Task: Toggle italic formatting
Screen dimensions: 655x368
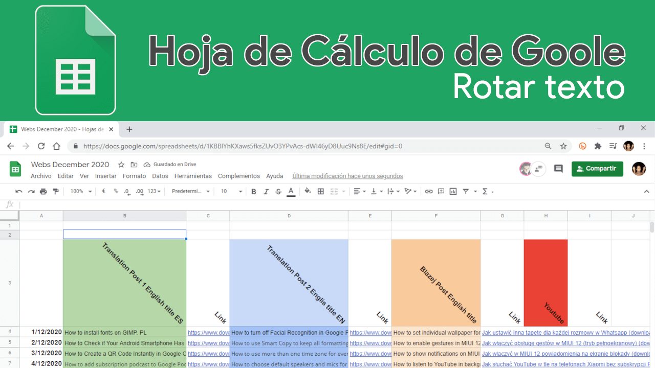Action: 266,191
